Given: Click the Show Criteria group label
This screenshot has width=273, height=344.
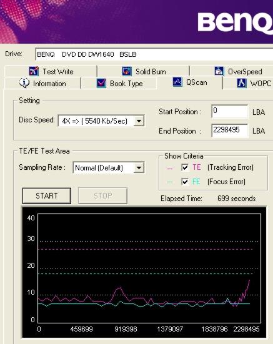Looking at the screenshot, I should click(x=184, y=156).
